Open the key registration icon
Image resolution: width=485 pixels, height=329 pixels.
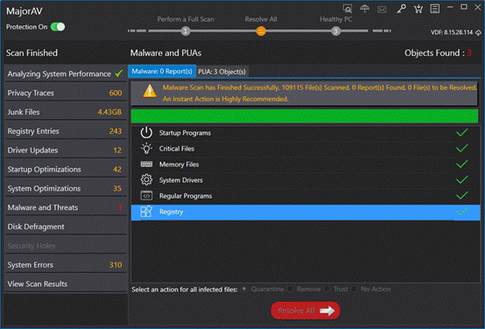coord(401,9)
